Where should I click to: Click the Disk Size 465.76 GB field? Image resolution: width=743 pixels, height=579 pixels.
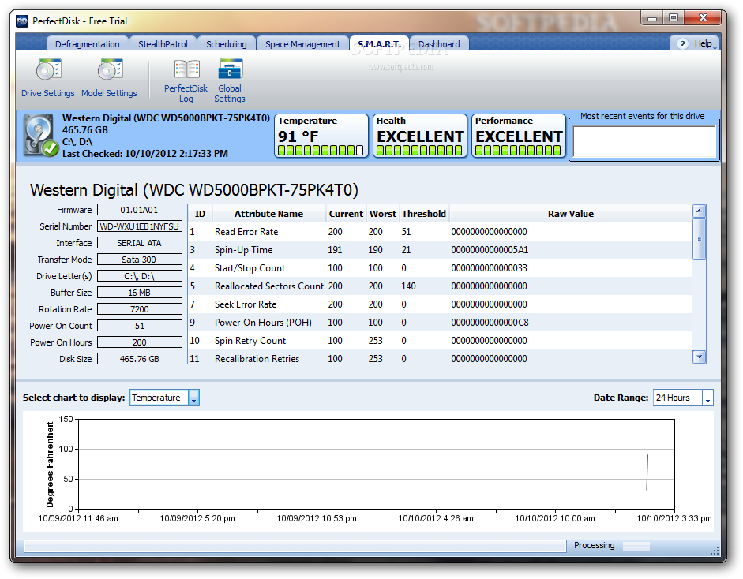coord(139,359)
